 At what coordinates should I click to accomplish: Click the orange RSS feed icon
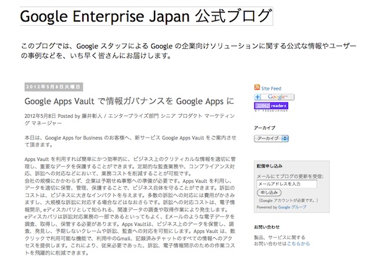[x=257, y=88]
